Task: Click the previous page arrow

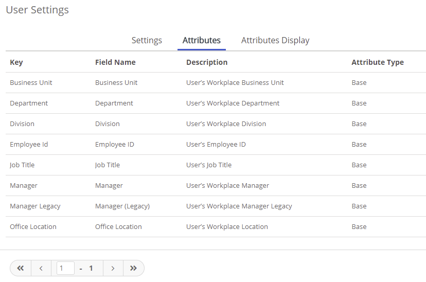Action: 41,268
